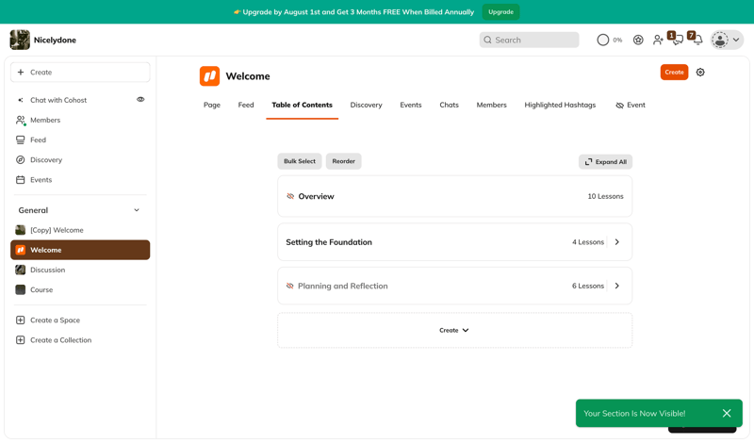Click the Upgrade button in banner
The image size is (754, 443).
500,12
